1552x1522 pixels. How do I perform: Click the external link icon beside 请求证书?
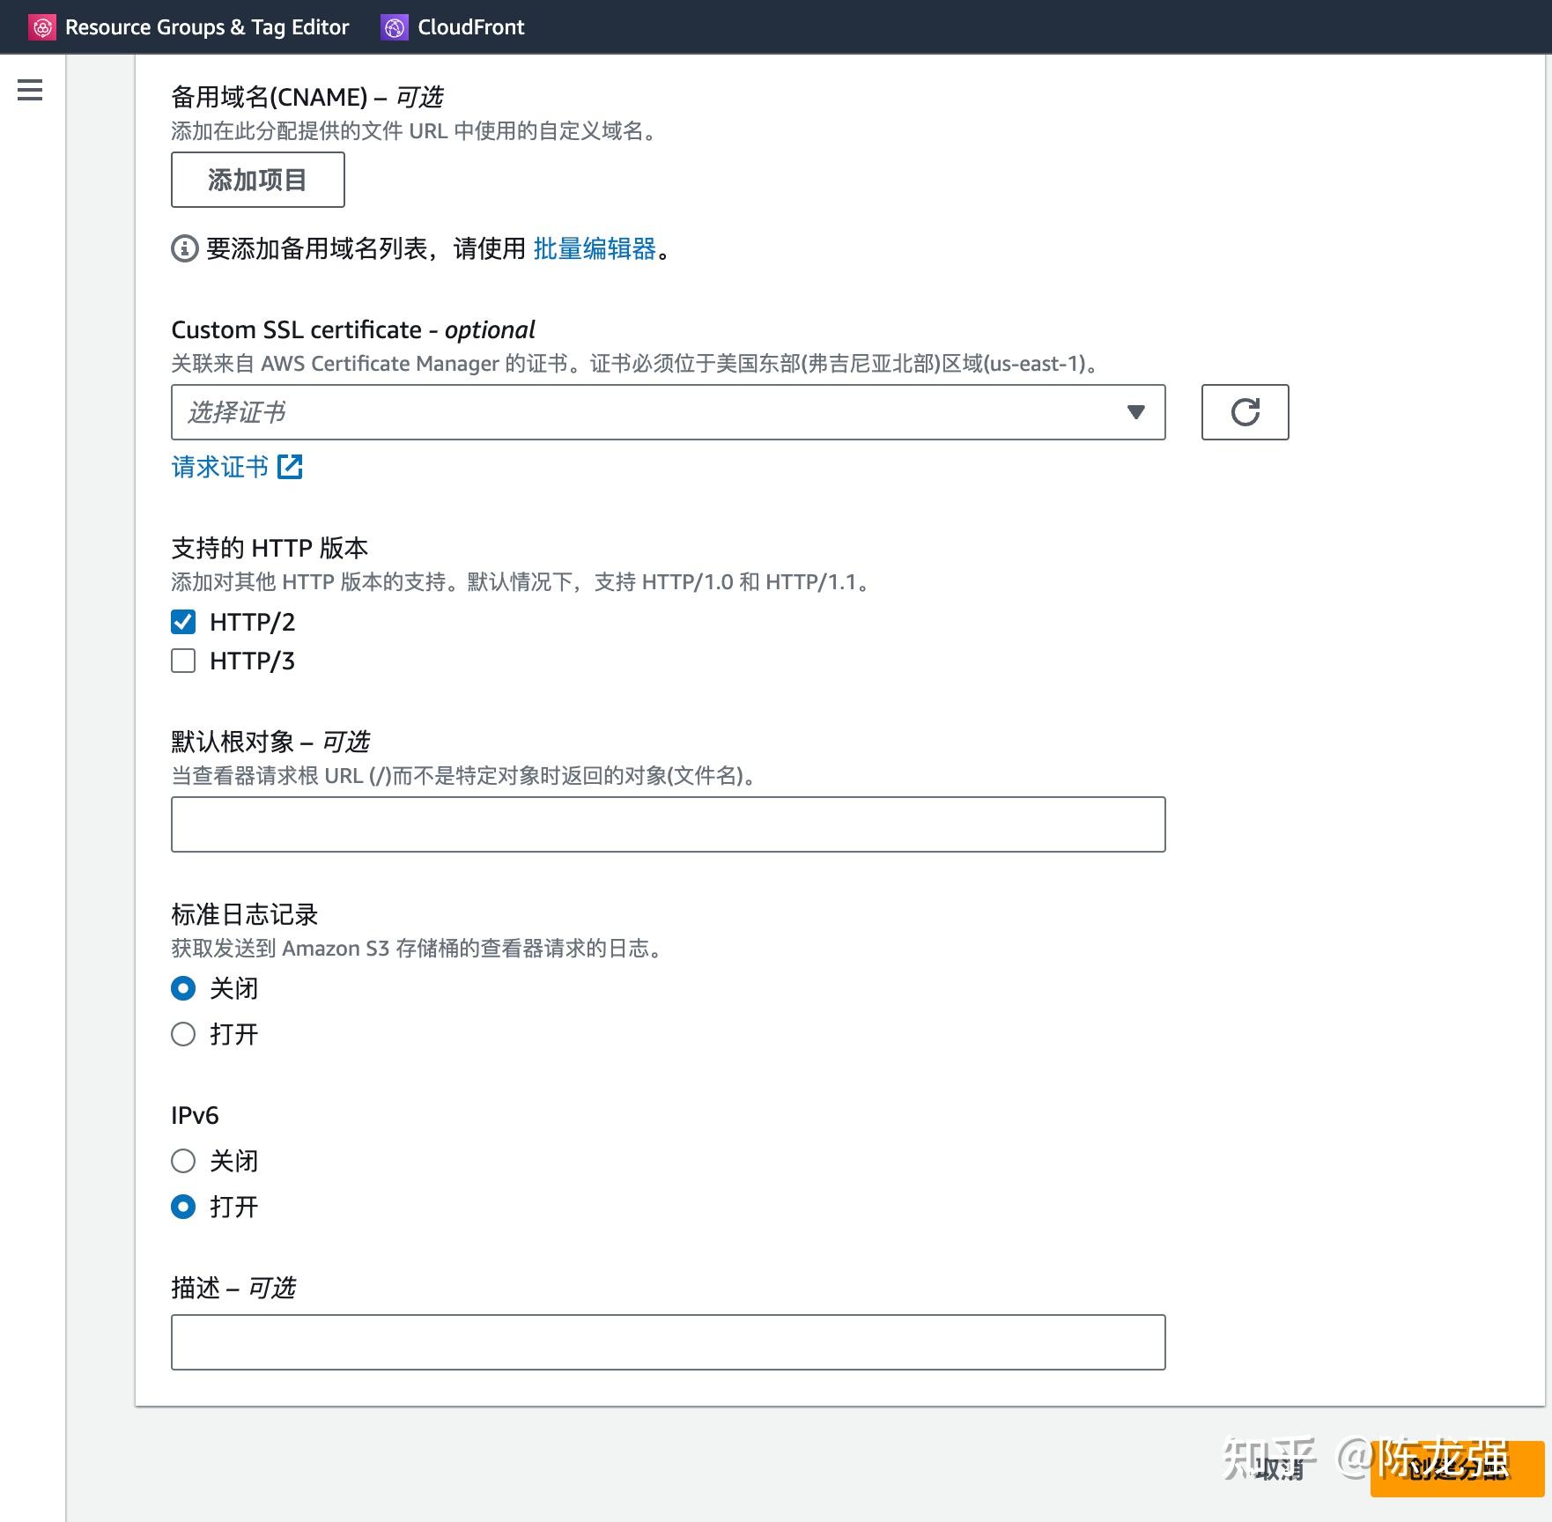click(291, 466)
